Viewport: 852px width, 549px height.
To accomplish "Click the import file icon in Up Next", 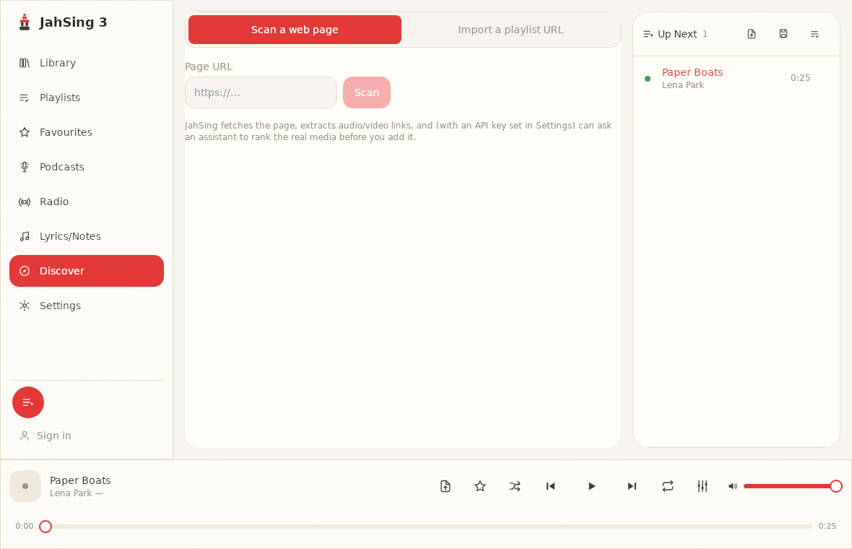I will click(x=752, y=34).
